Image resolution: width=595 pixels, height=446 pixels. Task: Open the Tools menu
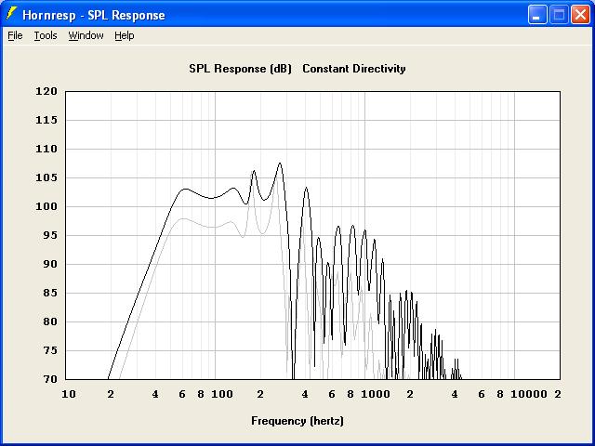pos(46,35)
